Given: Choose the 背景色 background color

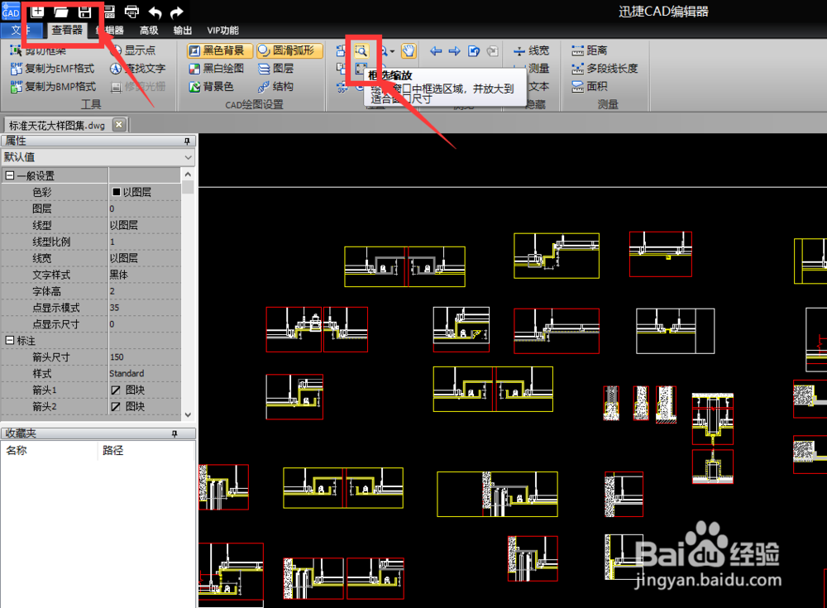Looking at the screenshot, I should [212, 87].
